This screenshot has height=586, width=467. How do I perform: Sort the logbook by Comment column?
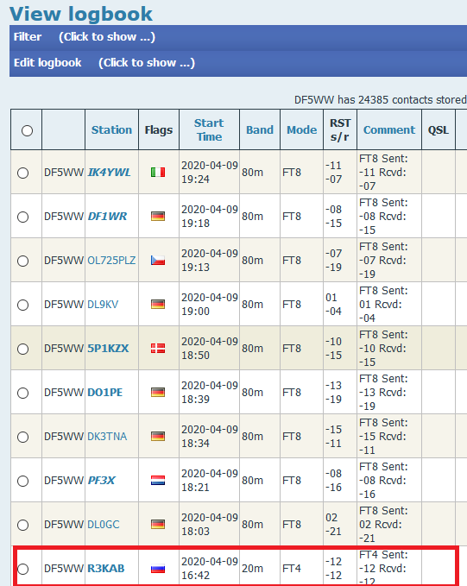[x=388, y=129]
